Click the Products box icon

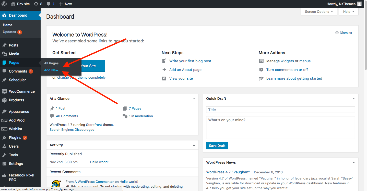click(x=4, y=100)
